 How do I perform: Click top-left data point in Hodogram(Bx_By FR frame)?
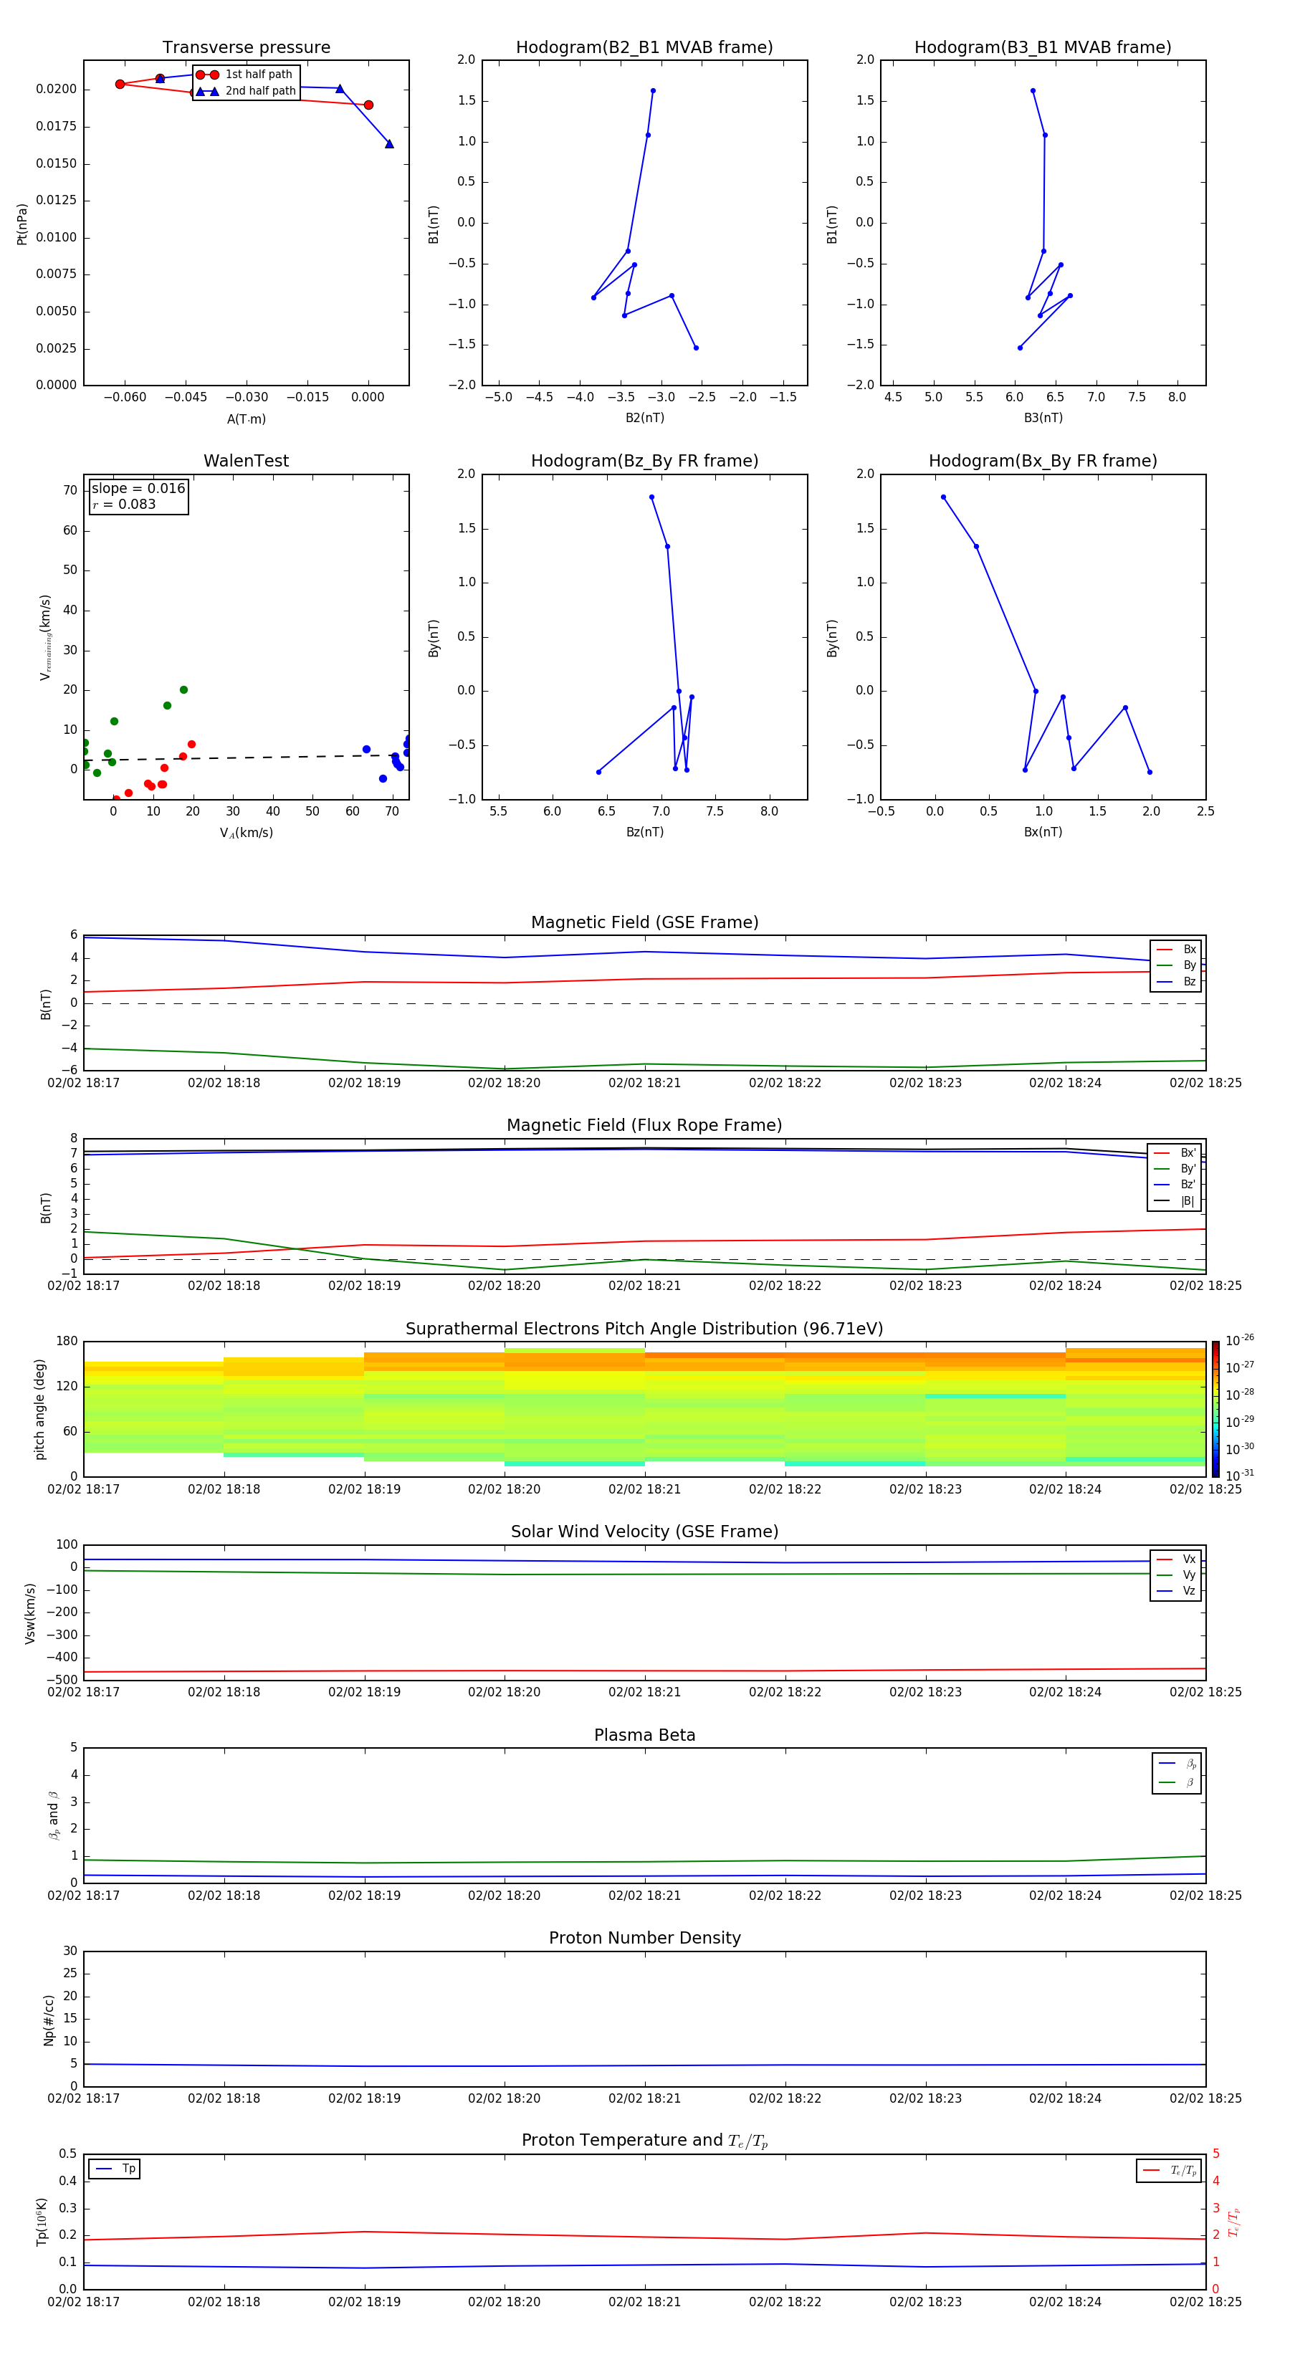pyautogui.click(x=943, y=497)
